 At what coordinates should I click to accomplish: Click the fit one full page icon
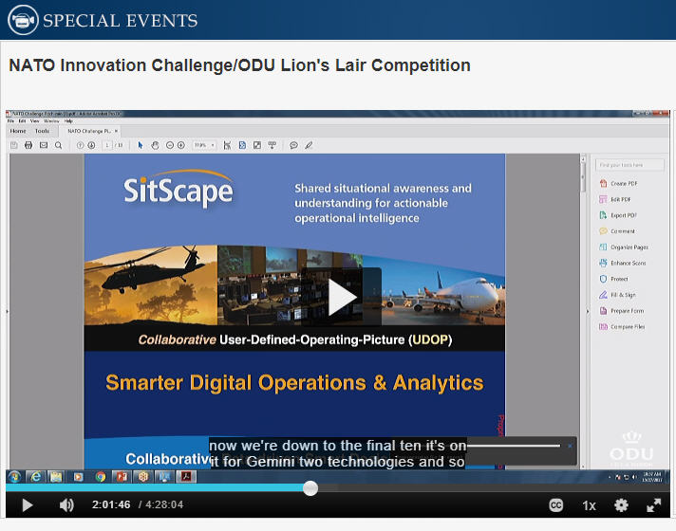242,145
